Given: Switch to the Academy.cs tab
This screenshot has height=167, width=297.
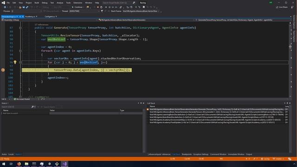Looking at the screenshot, I should click(30, 17).
